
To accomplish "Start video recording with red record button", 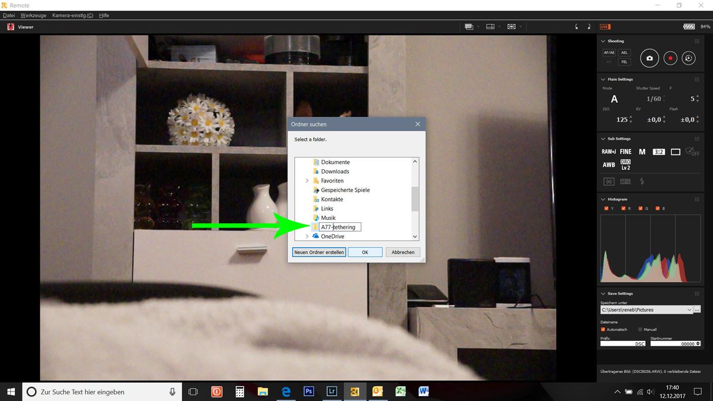I will point(670,58).
